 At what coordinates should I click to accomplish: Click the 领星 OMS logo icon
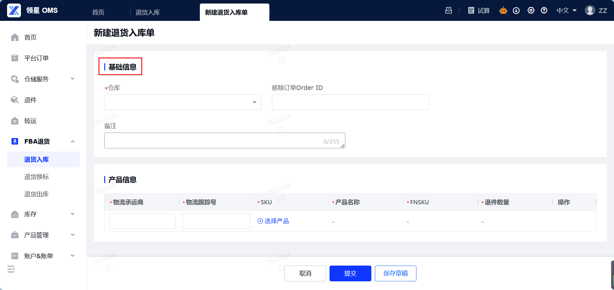click(14, 10)
